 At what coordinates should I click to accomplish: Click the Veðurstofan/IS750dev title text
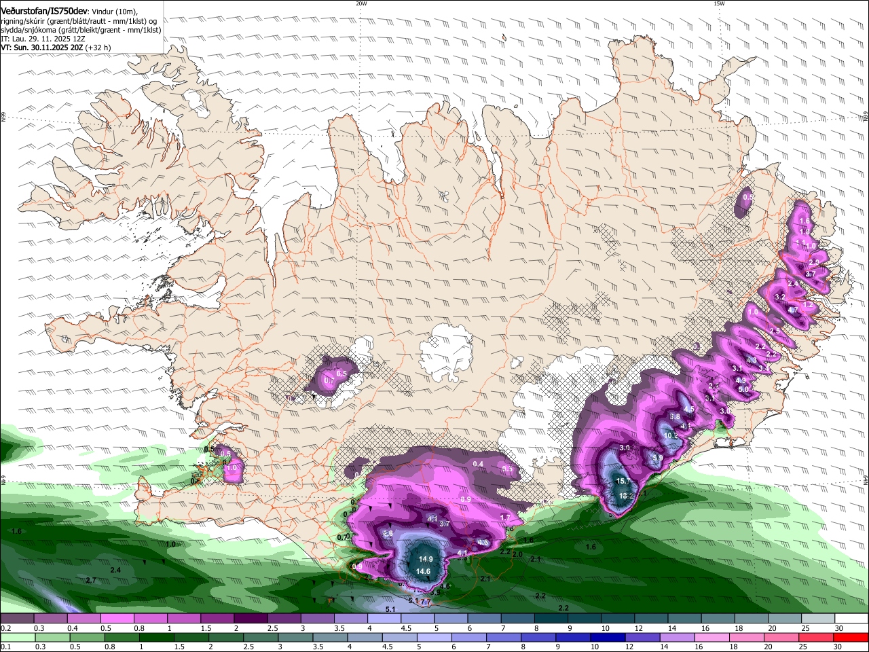coord(44,12)
